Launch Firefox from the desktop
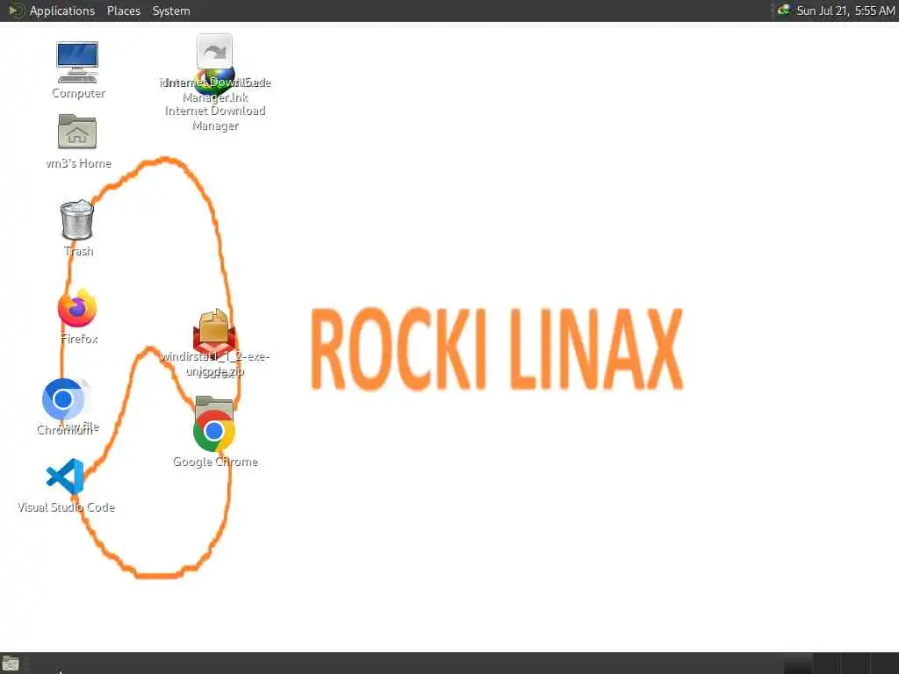Screen dimensions: 899x674 point(77,308)
